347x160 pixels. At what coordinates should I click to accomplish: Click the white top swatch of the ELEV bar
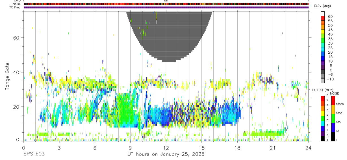coord(323,14)
